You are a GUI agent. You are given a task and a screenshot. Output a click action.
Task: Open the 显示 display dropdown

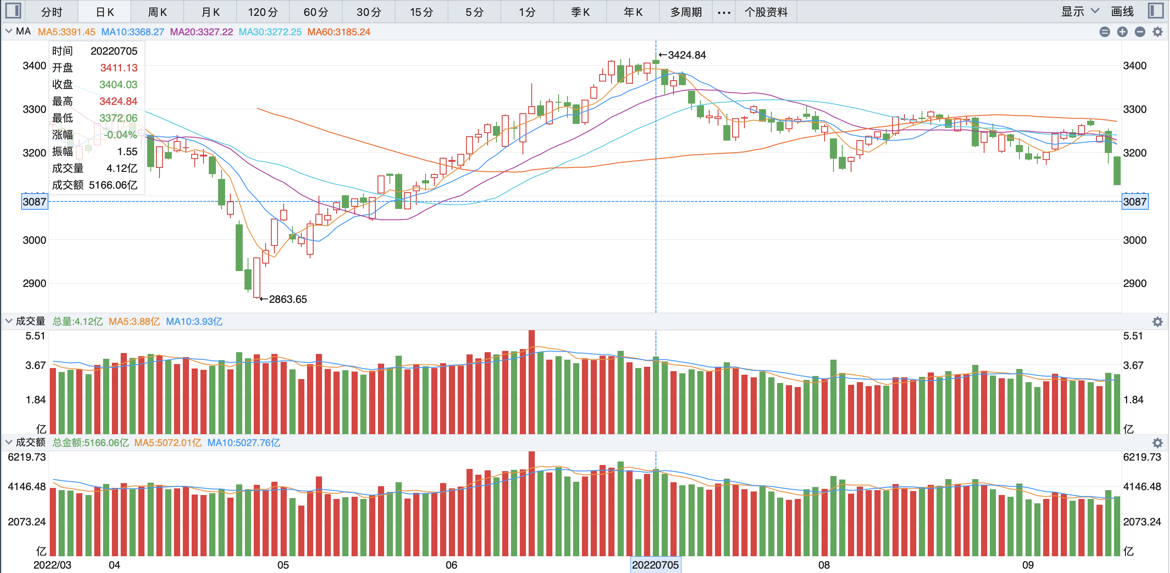[x=1080, y=11]
